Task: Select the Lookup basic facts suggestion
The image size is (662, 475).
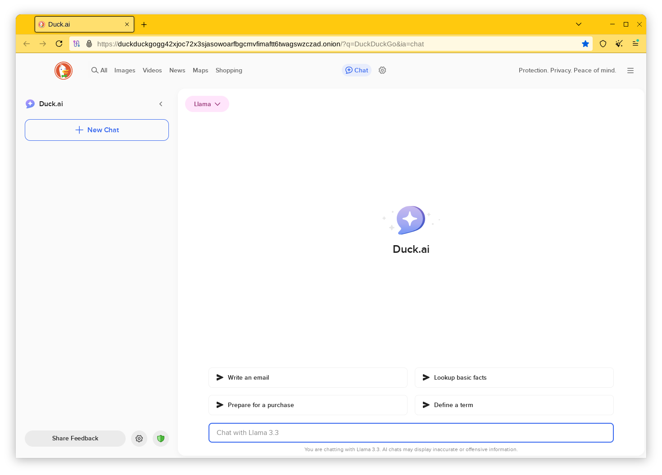Action: 514,378
